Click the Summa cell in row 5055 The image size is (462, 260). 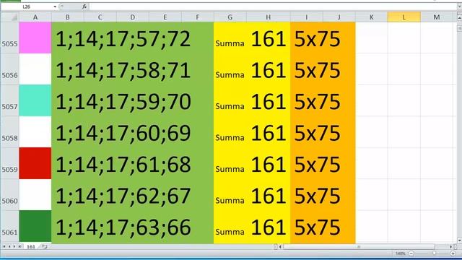point(230,38)
